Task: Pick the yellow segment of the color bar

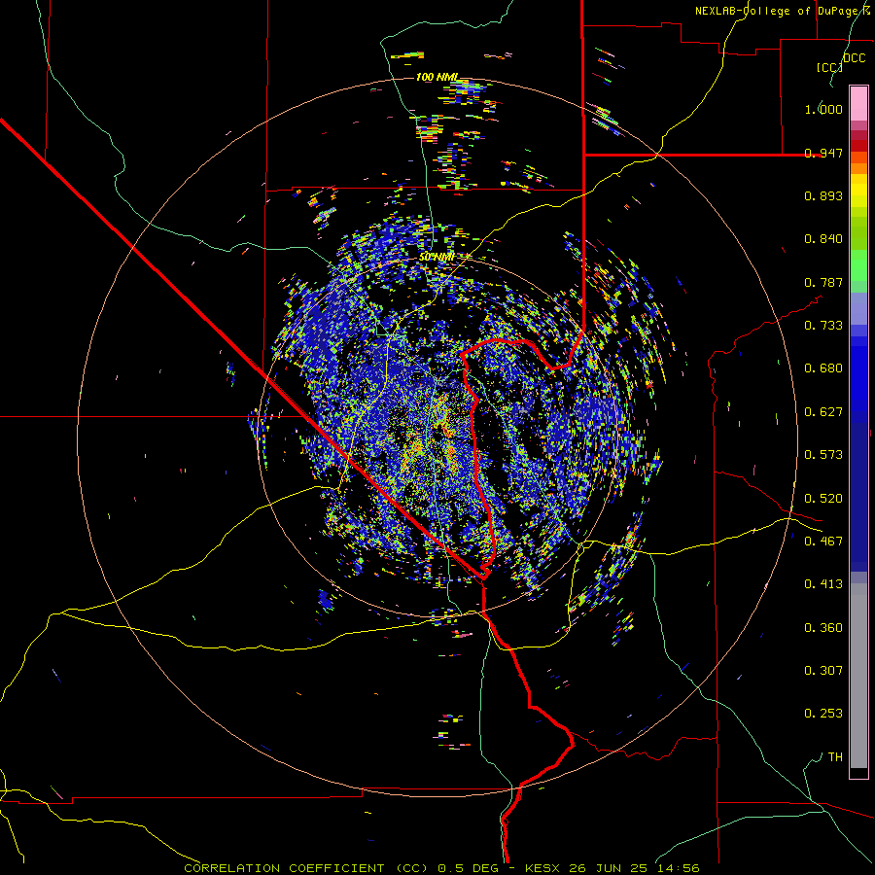Action: click(x=858, y=191)
